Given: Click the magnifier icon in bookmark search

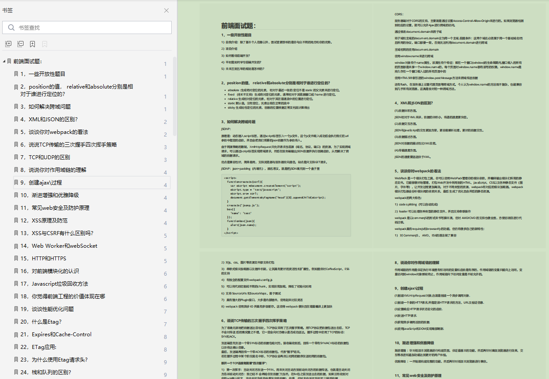Looking at the screenshot, I should click(11, 27).
